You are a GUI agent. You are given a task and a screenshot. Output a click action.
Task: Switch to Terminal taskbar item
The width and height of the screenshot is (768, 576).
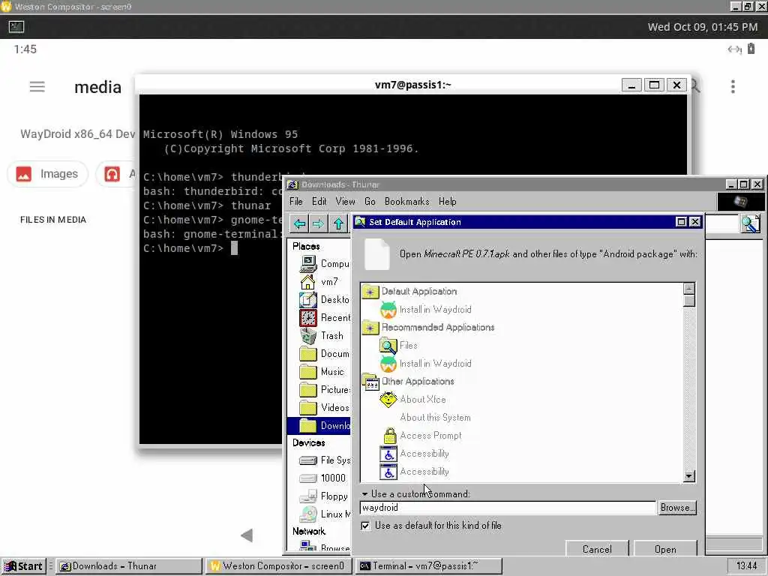tap(428, 566)
